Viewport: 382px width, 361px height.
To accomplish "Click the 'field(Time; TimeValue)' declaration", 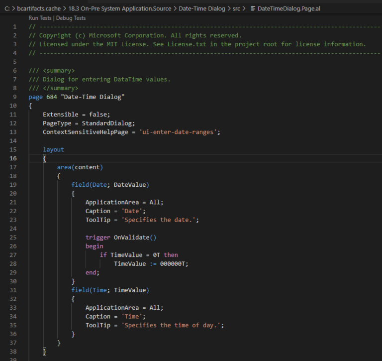I will tap(110, 290).
